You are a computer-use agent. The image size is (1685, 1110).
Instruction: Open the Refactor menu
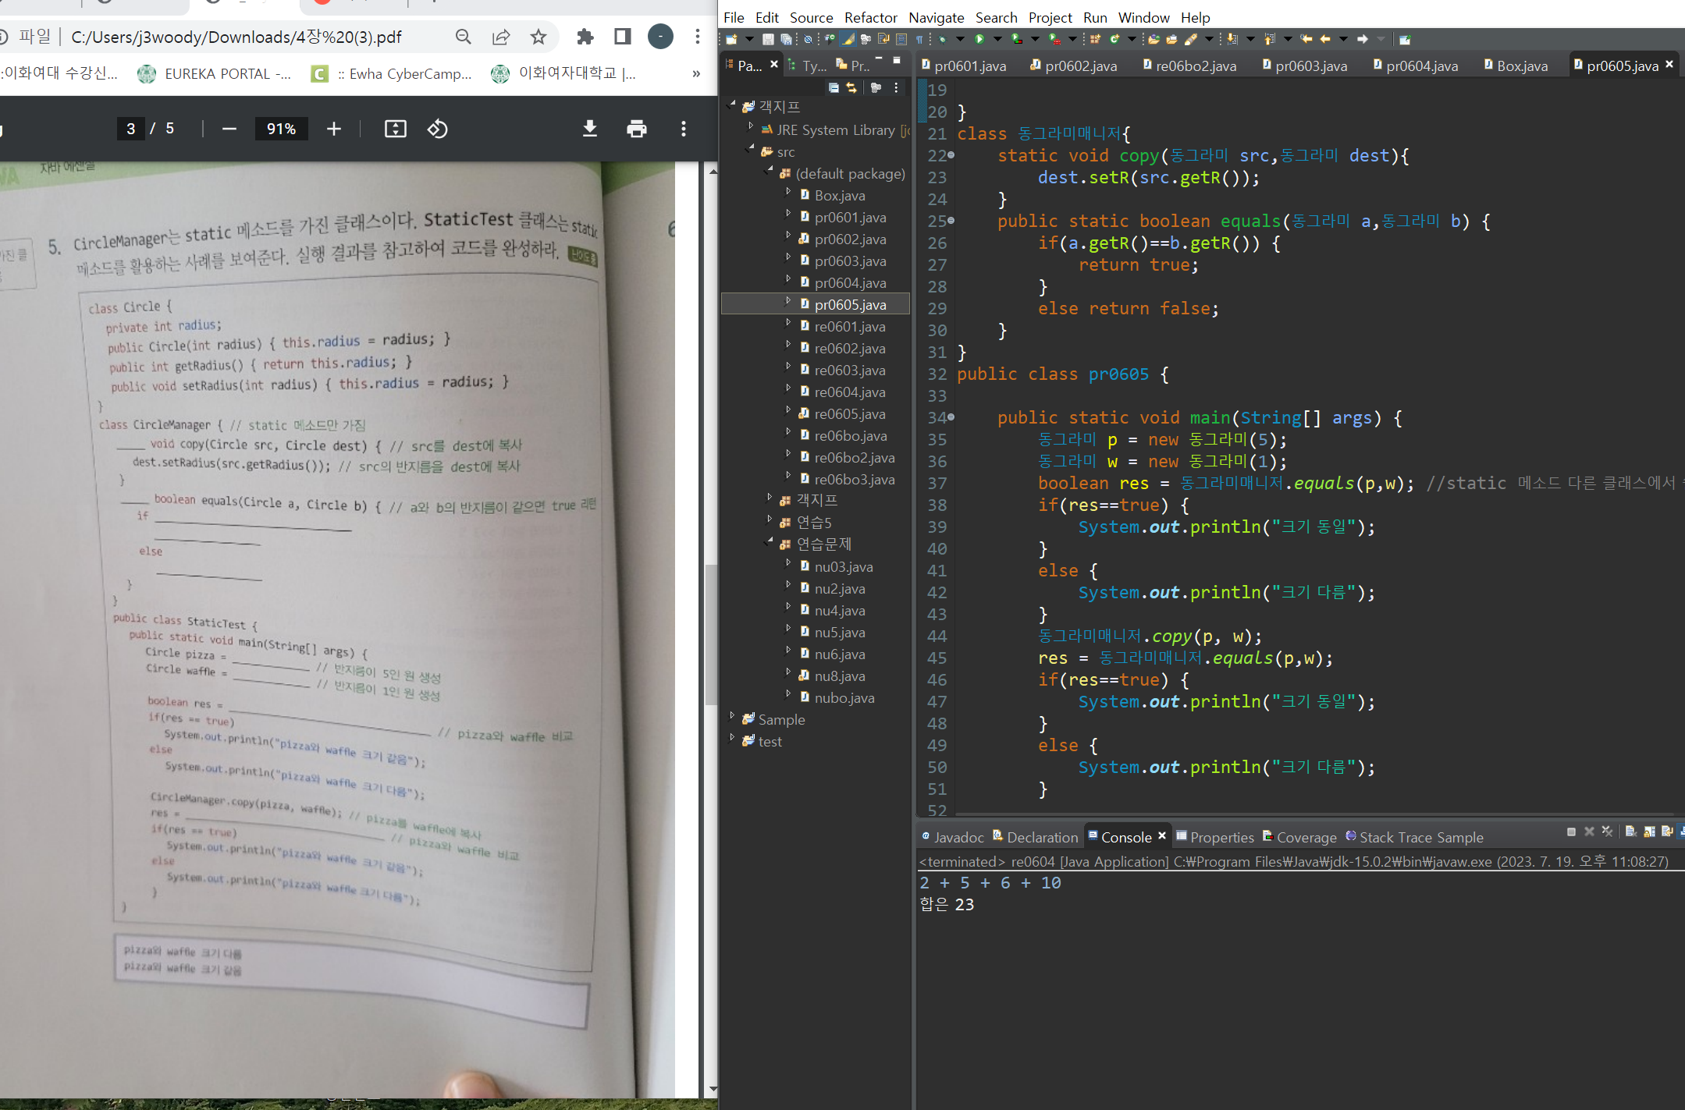coord(870,17)
